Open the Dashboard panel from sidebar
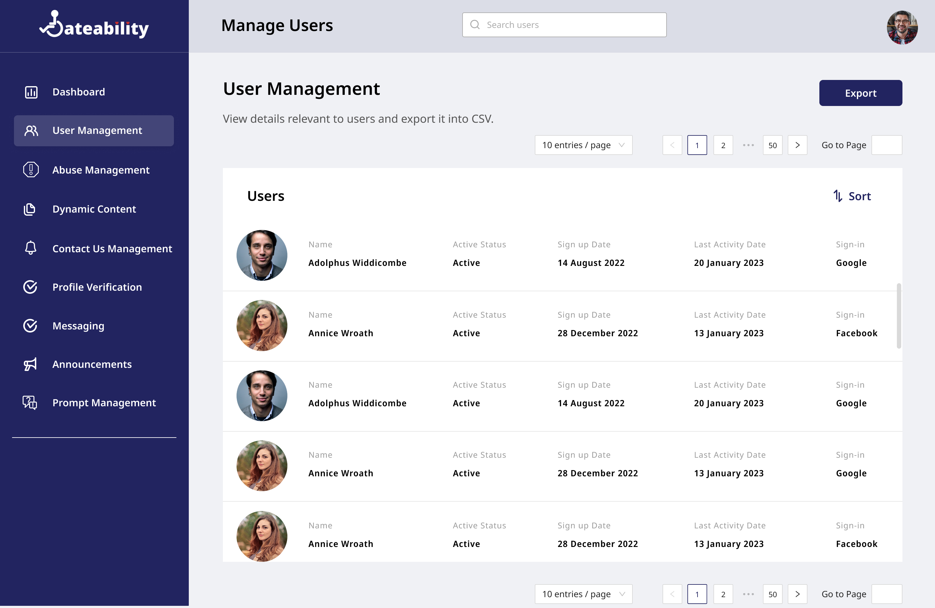 coord(31,92)
